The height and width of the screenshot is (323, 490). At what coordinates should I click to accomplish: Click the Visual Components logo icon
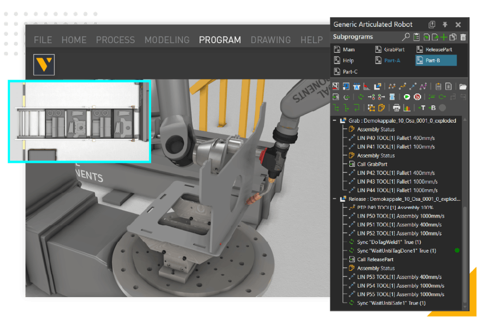[x=44, y=65]
